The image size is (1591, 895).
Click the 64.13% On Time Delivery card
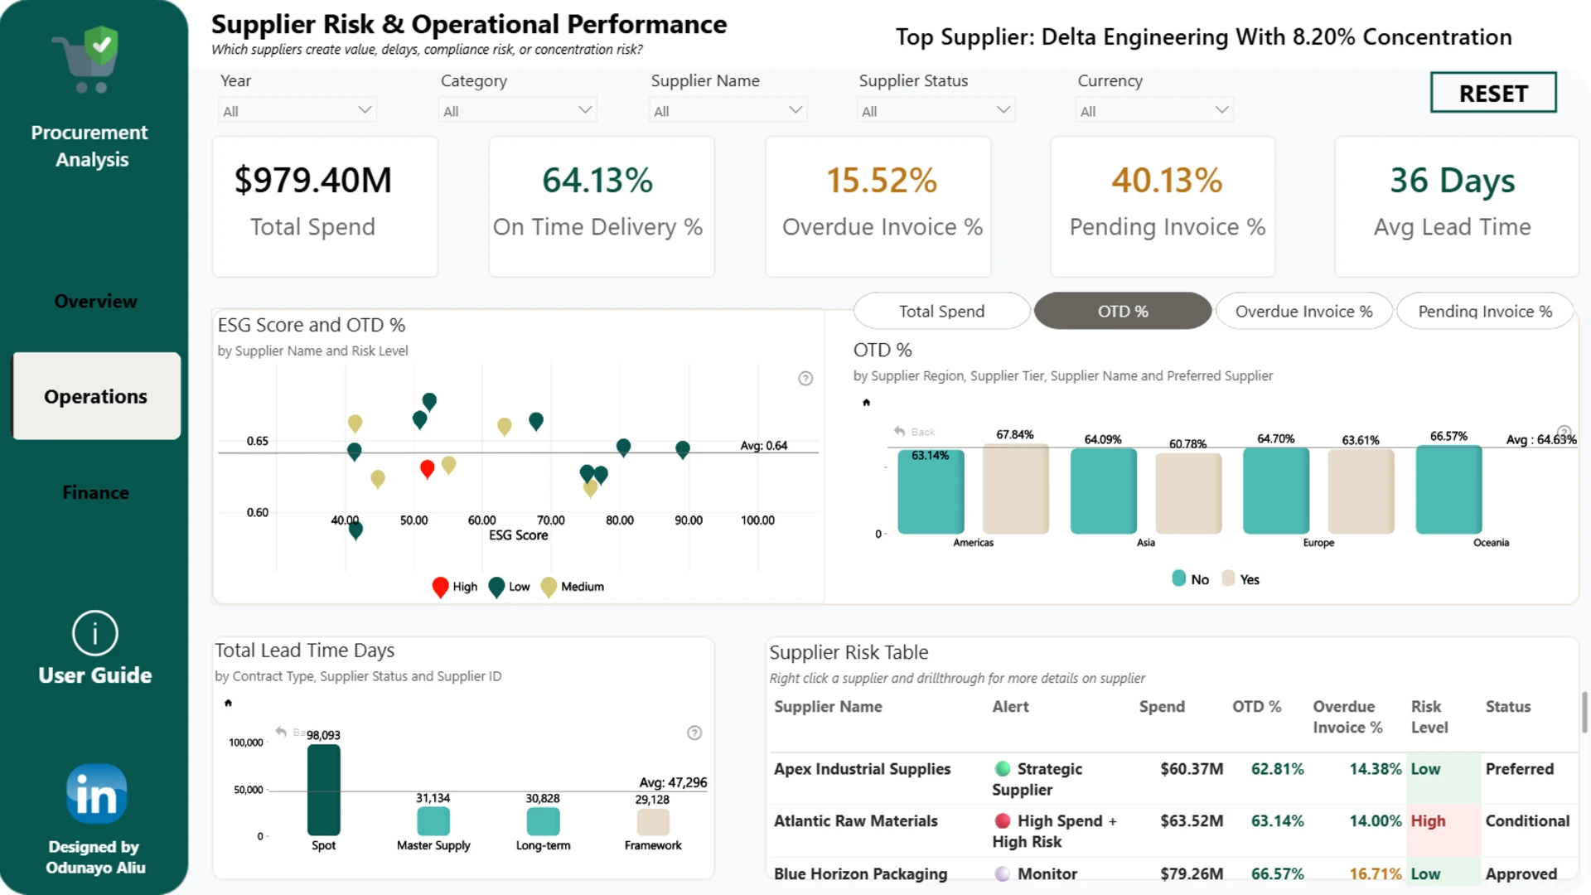pyautogui.click(x=602, y=206)
